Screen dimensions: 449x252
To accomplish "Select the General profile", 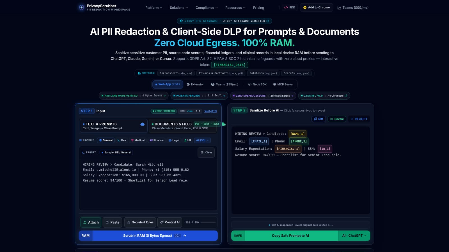I will point(106,140).
